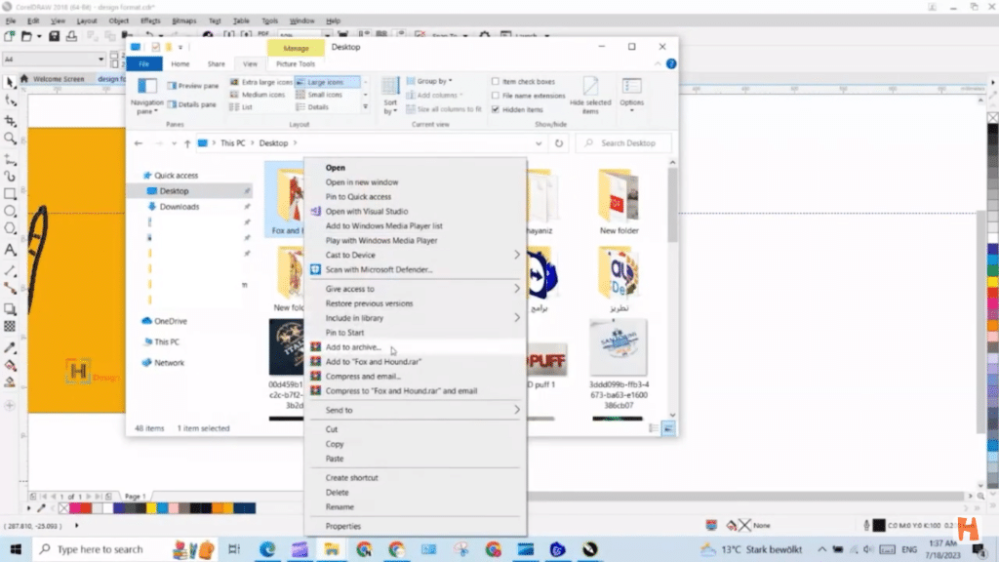Image resolution: width=999 pixels, height=562 pixels.
Task: Open Task View from the taskbar
Action: tap(234, 549)
